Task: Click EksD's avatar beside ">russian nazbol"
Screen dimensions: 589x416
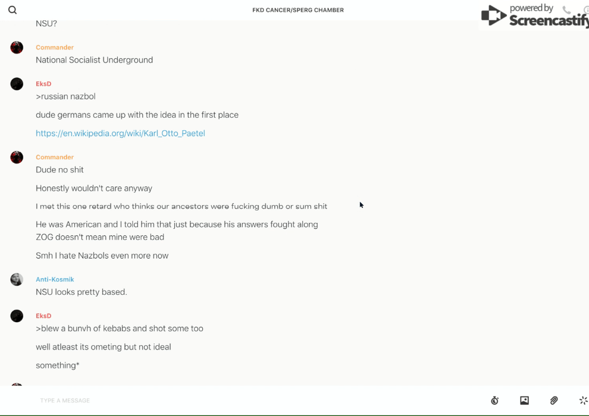Action: pyautogui.click(x=17, y=84)
